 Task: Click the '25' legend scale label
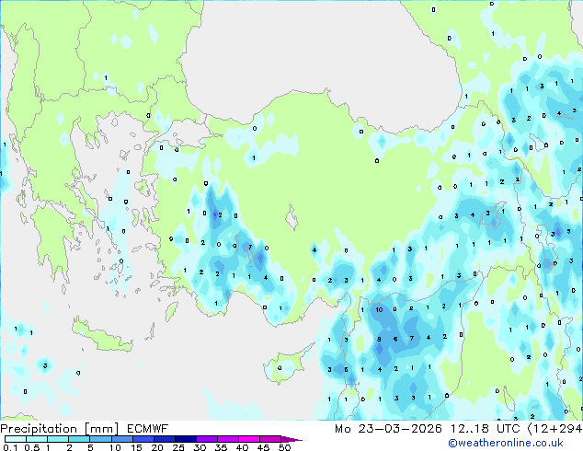click(178, 447)
